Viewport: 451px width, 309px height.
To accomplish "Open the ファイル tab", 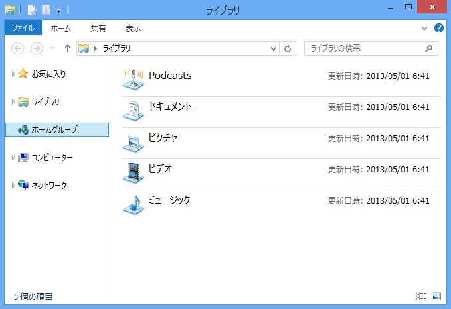I will (x=23, y=28).
